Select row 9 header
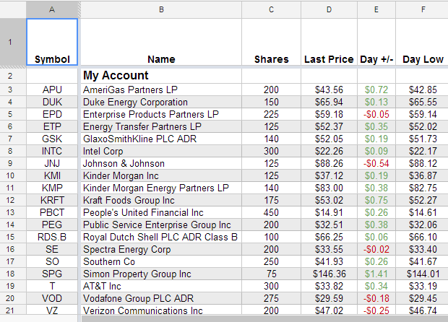This screenshot has height=322, width=448. point(13,163)
